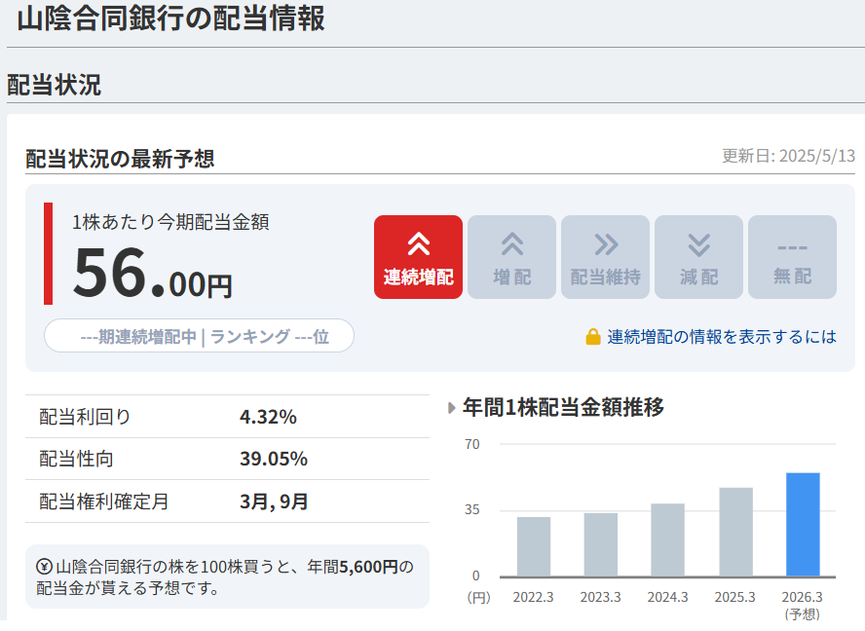Click 更新日: 2025/5/13 text
865x631 pixels.
click(788, 156)
